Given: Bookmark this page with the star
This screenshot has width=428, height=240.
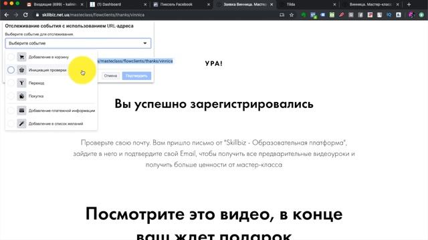Looking at the screenshot, I should click(x=292, y=15).
